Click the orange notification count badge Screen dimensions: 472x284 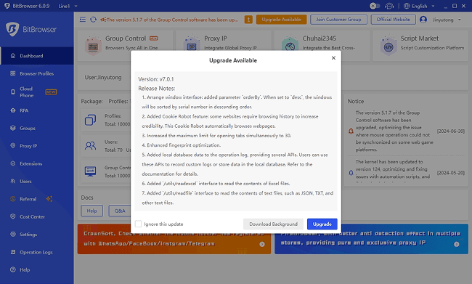point(248,20)
